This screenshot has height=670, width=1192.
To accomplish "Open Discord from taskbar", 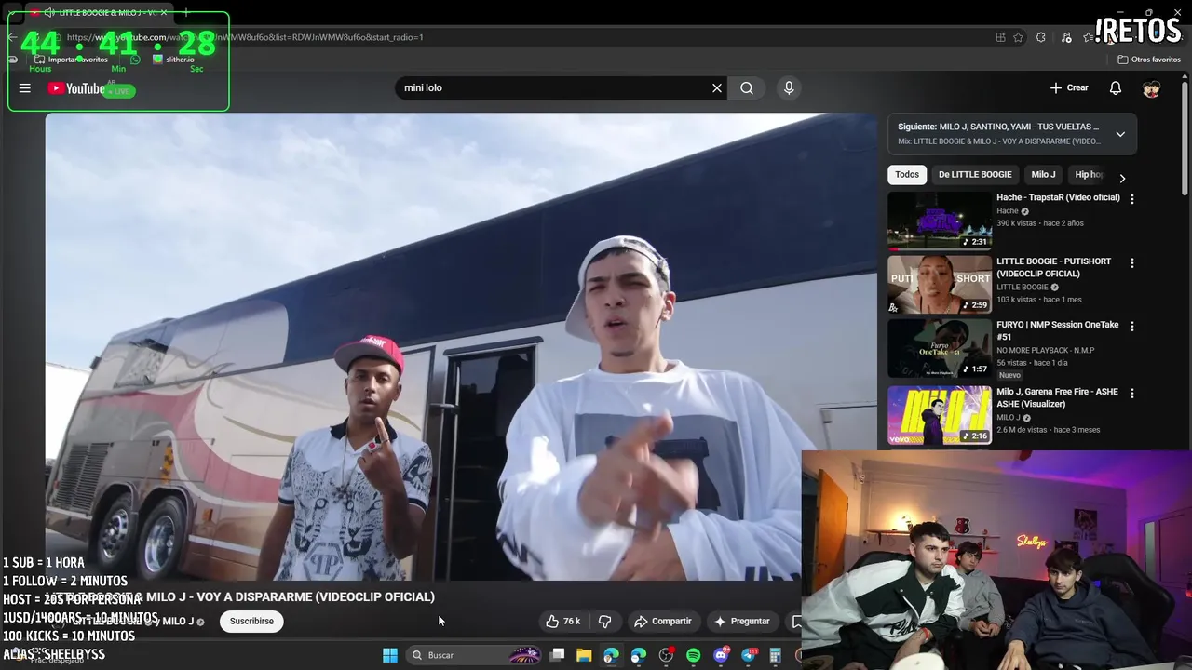I will click(721, 655).
